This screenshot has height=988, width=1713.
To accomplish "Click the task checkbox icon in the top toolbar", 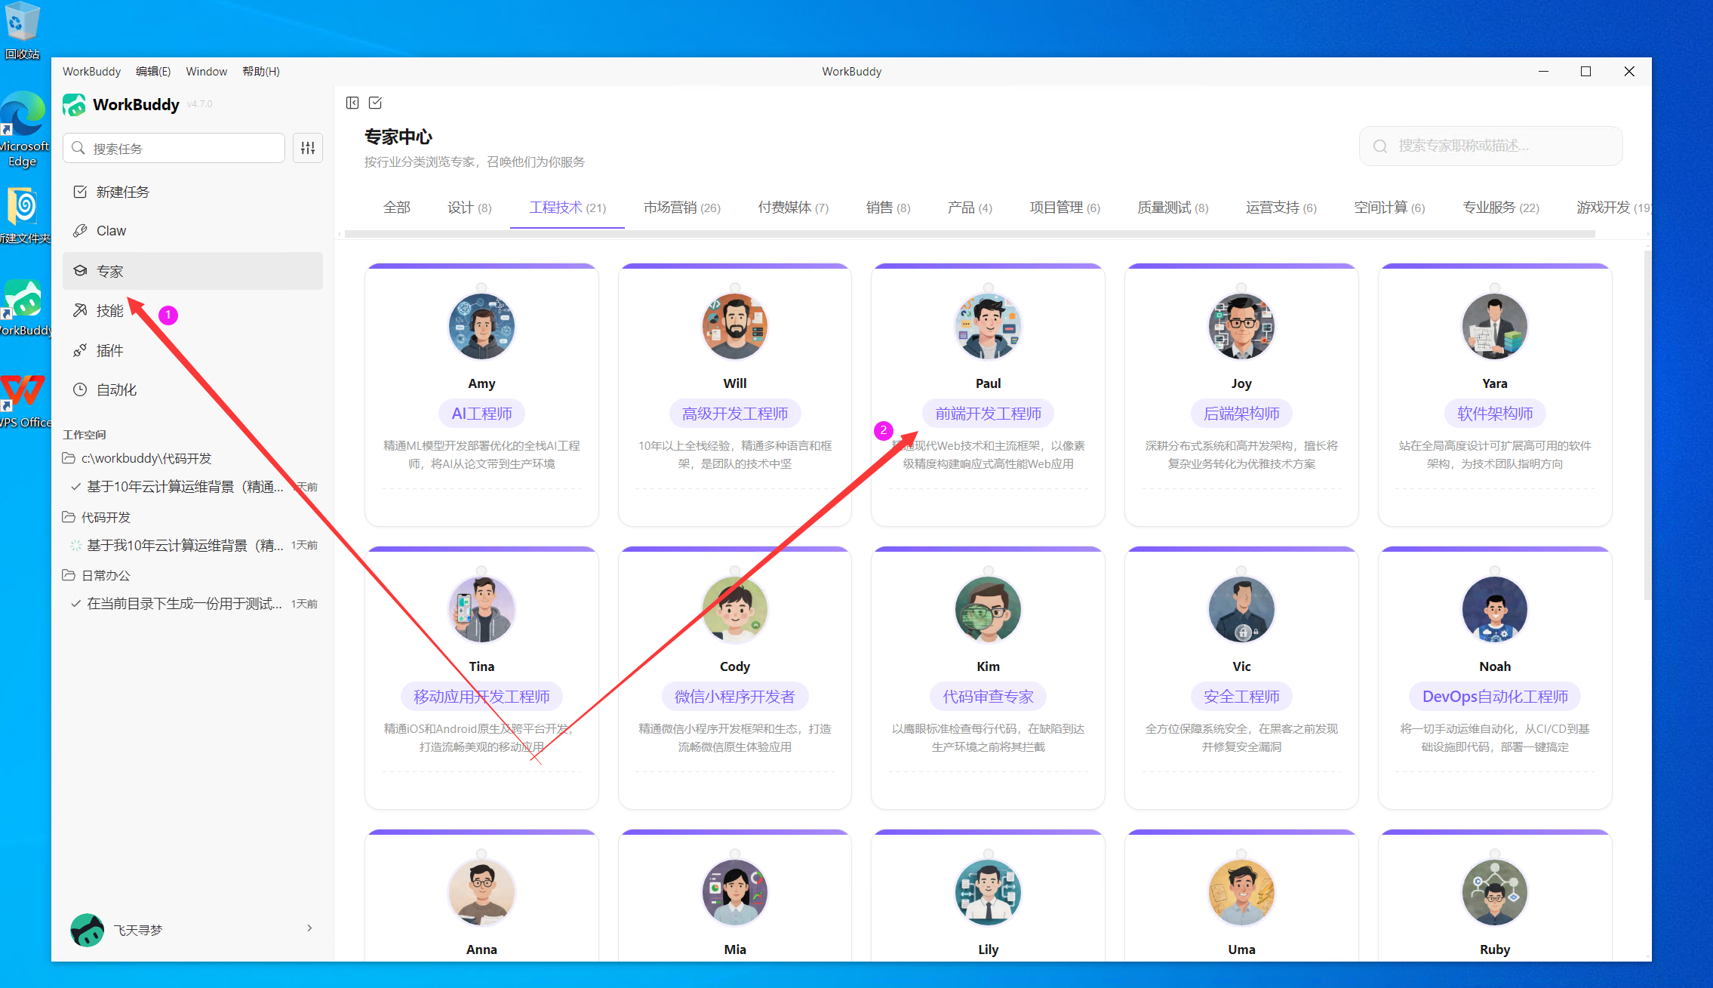I will click(375, 103).
